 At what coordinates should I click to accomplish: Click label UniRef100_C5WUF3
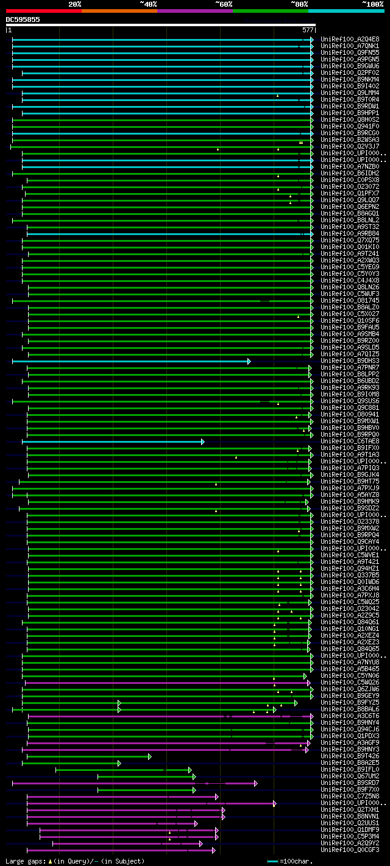350,294
